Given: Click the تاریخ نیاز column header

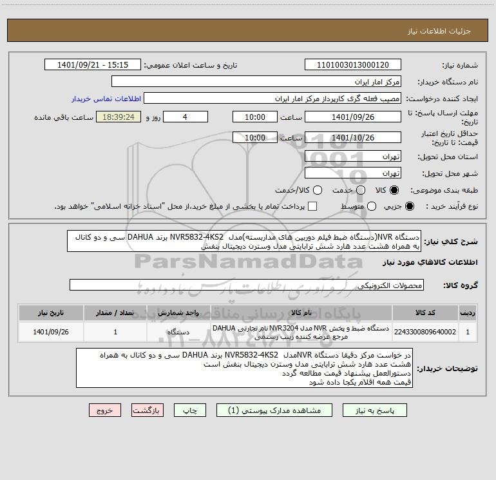Looking at the screenshot, I should coord(51,312).
